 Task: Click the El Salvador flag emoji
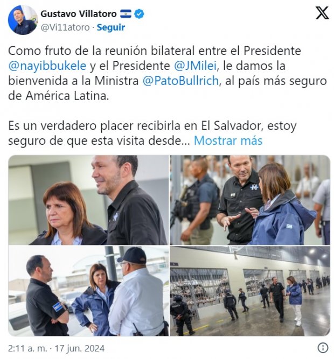coord(126,14)
